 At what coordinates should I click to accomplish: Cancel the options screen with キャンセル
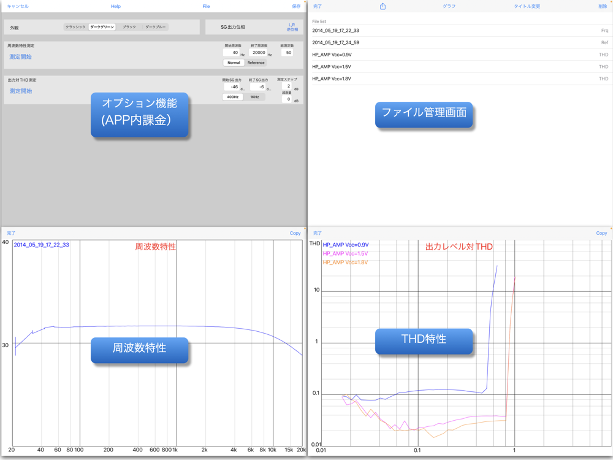pos(18,6)
